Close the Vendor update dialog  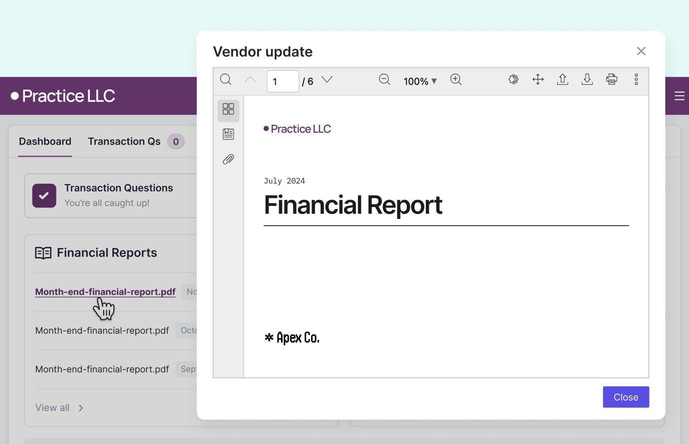[641, 51]
